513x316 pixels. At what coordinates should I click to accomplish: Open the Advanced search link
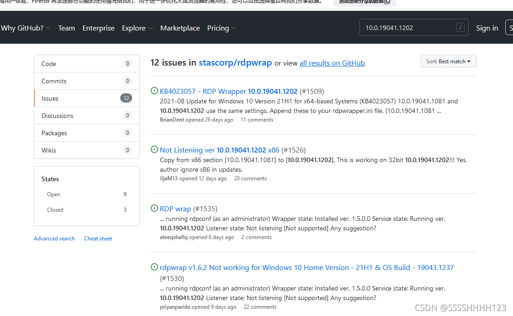[54, 239]
